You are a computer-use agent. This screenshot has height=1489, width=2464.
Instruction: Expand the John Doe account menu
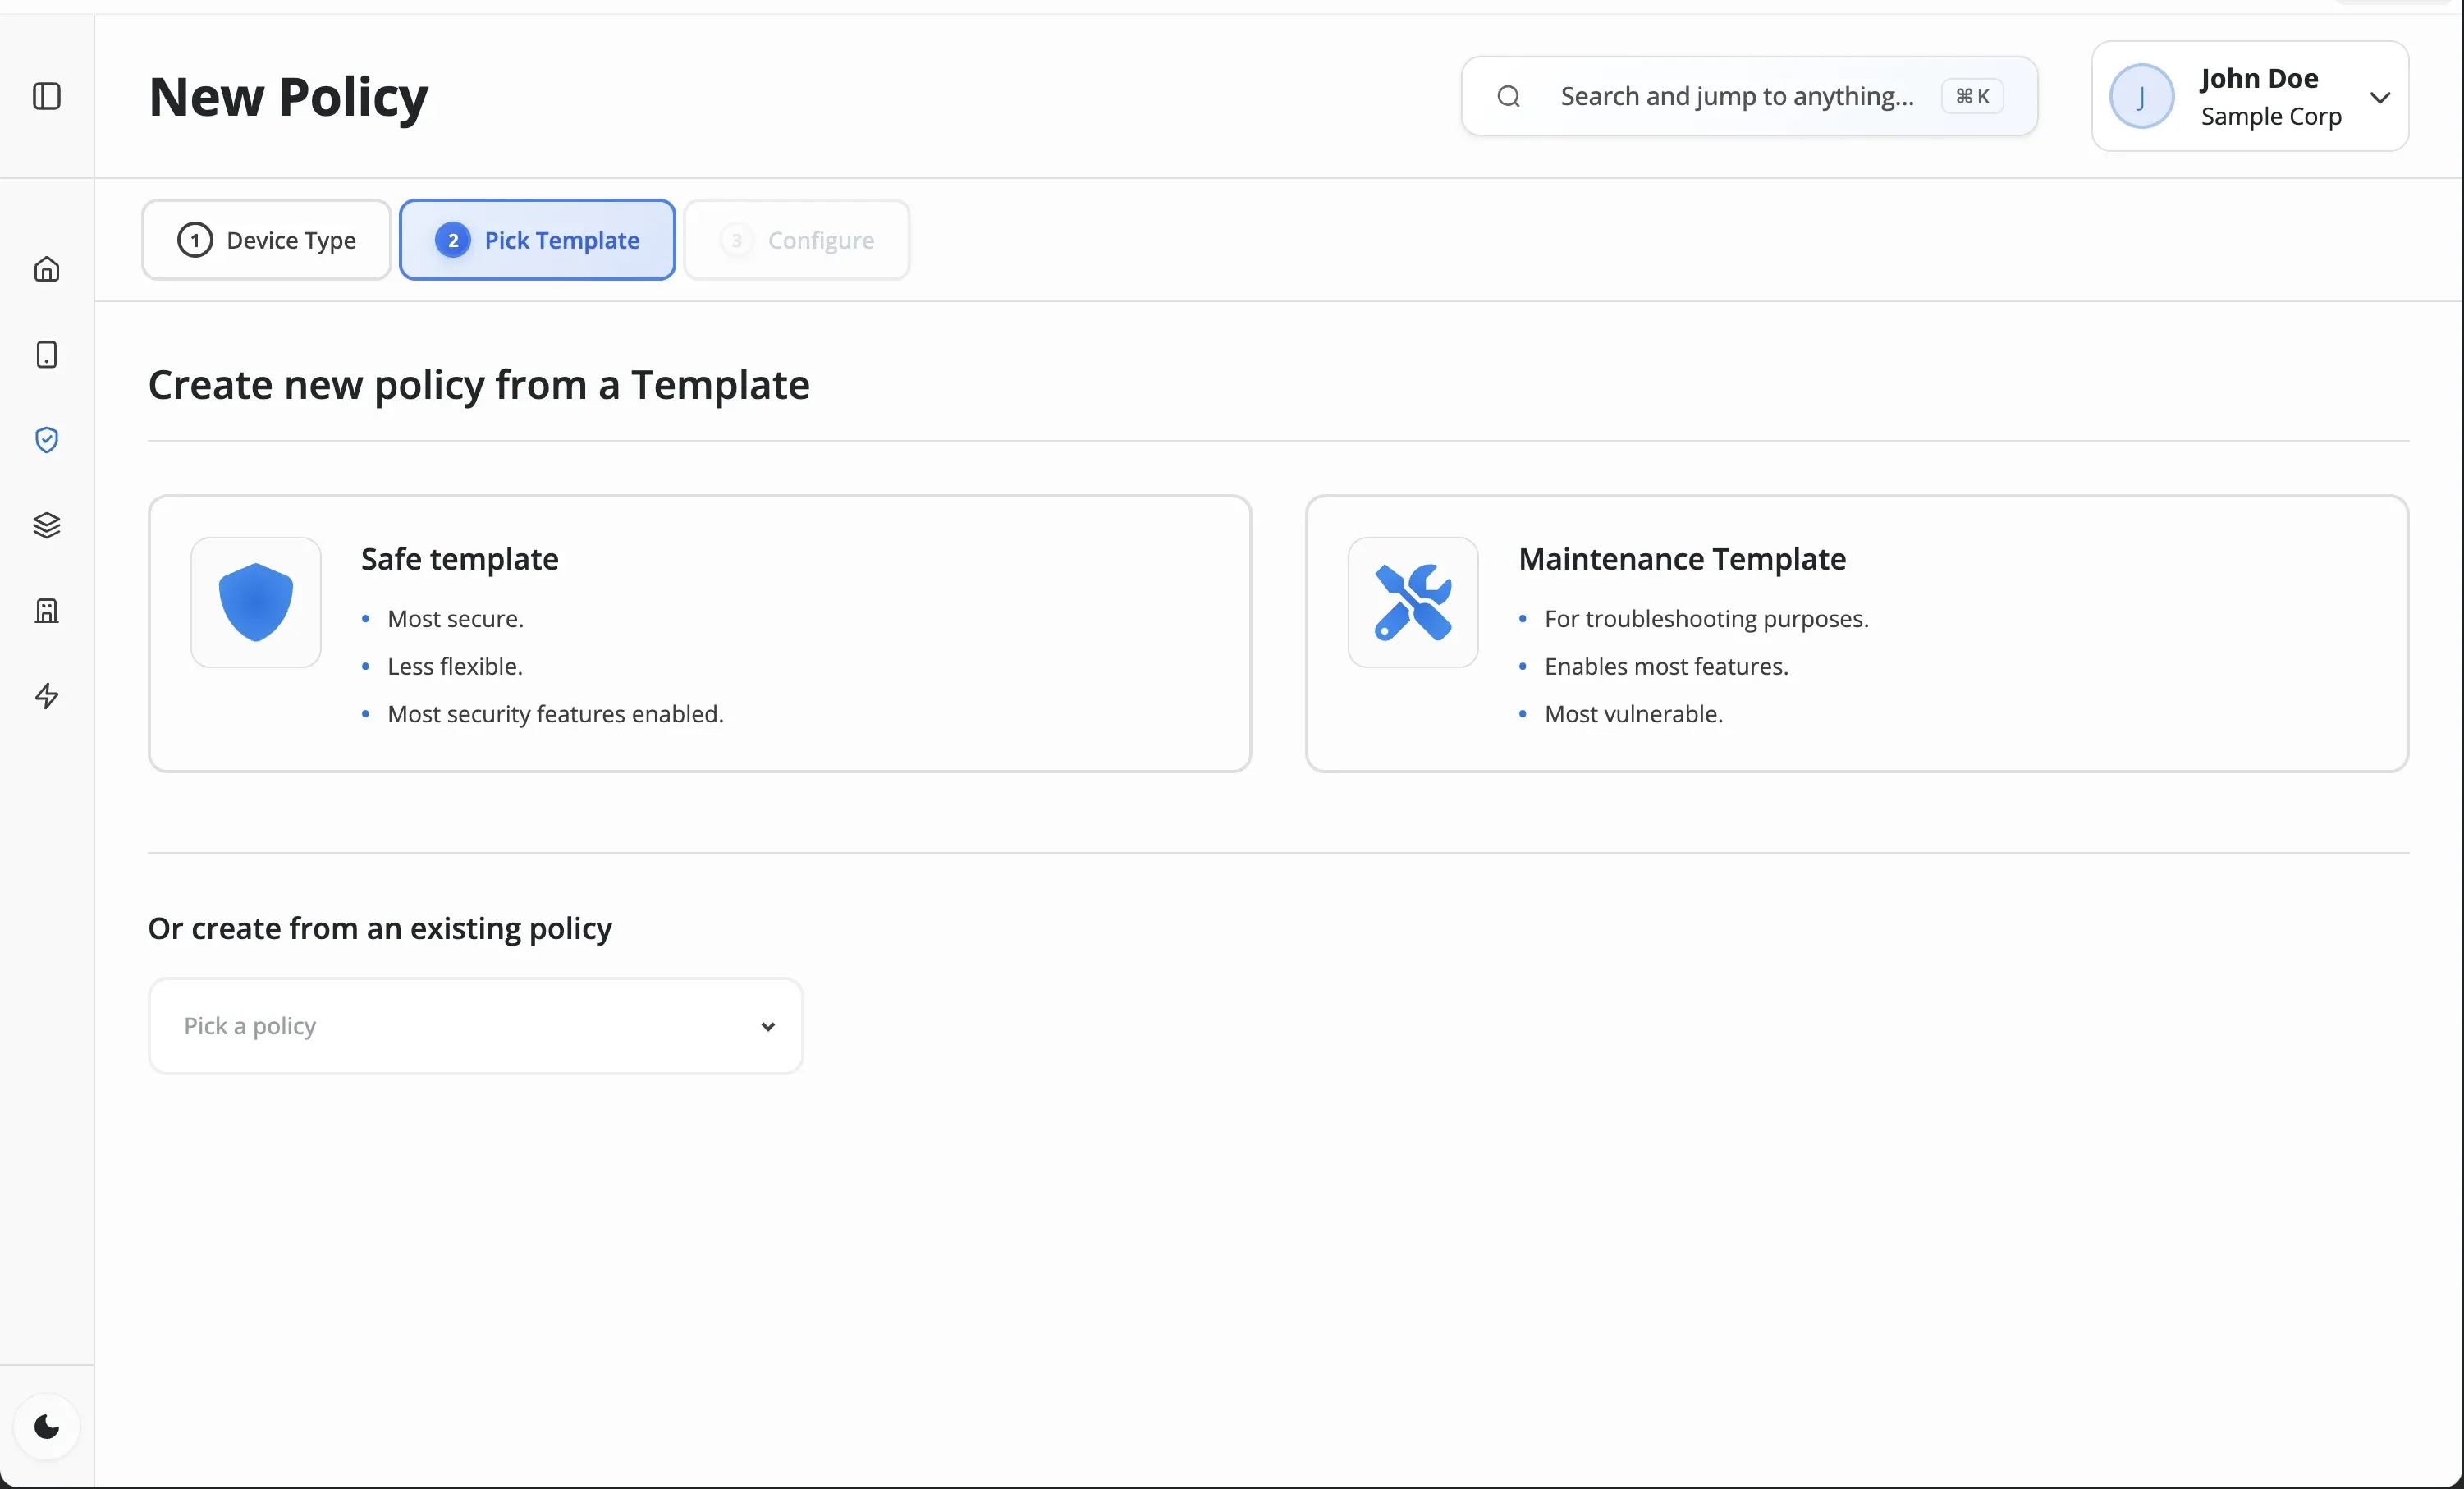point(2379,97)
